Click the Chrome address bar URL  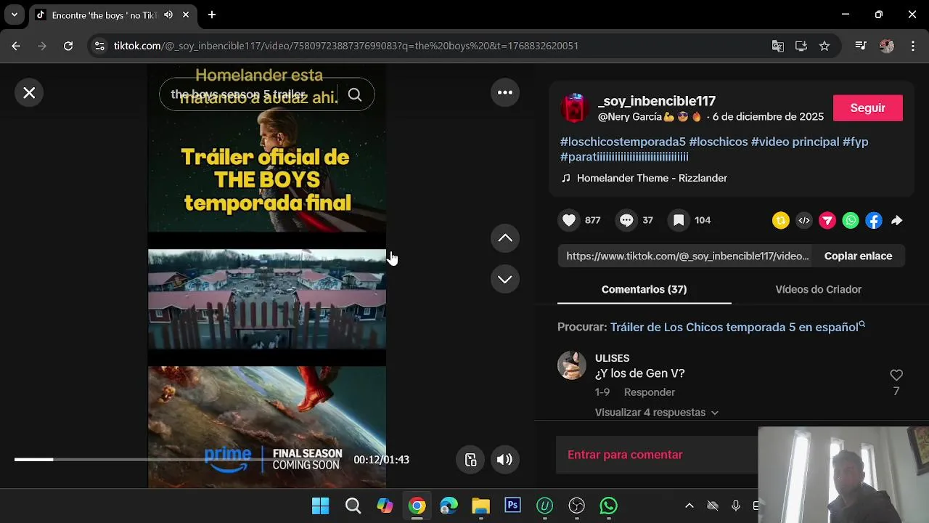(346, 46)
